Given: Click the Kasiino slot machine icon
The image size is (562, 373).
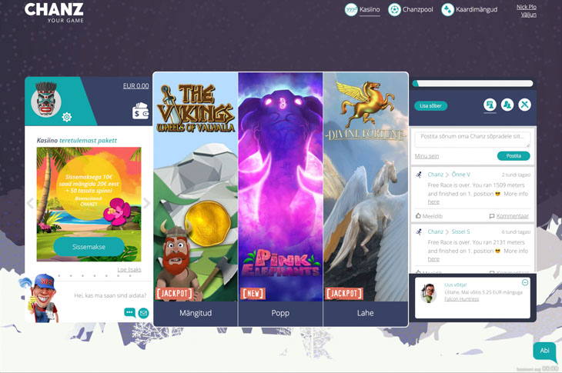Looking at the screenshot, I should click(x=351, y=10).
